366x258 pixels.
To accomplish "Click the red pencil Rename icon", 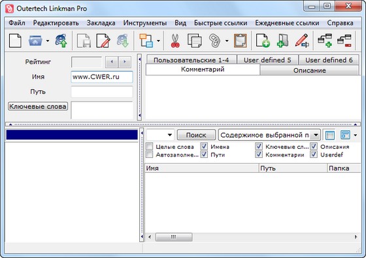I will [302, 41].
